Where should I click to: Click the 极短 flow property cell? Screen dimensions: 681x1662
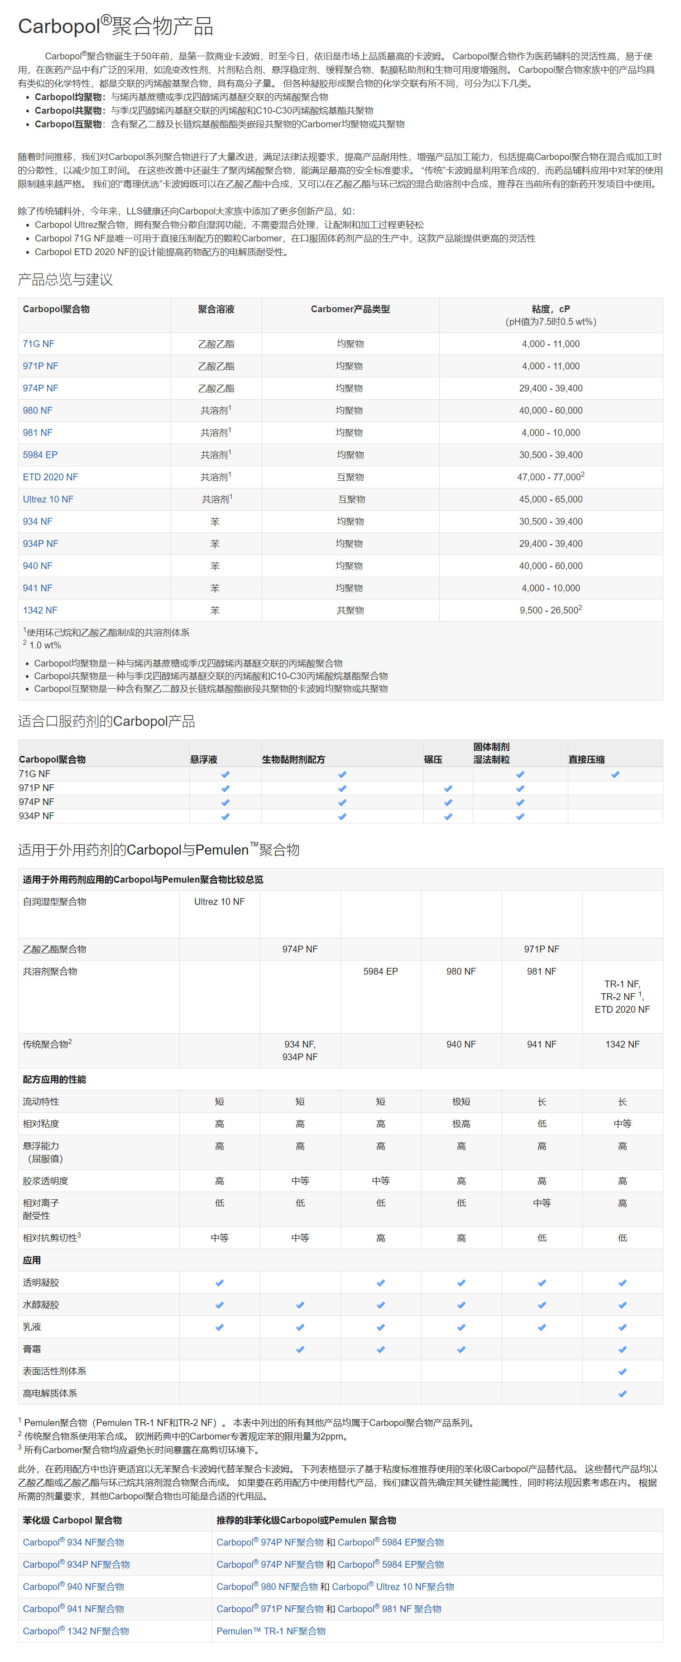click(461, 1102)
